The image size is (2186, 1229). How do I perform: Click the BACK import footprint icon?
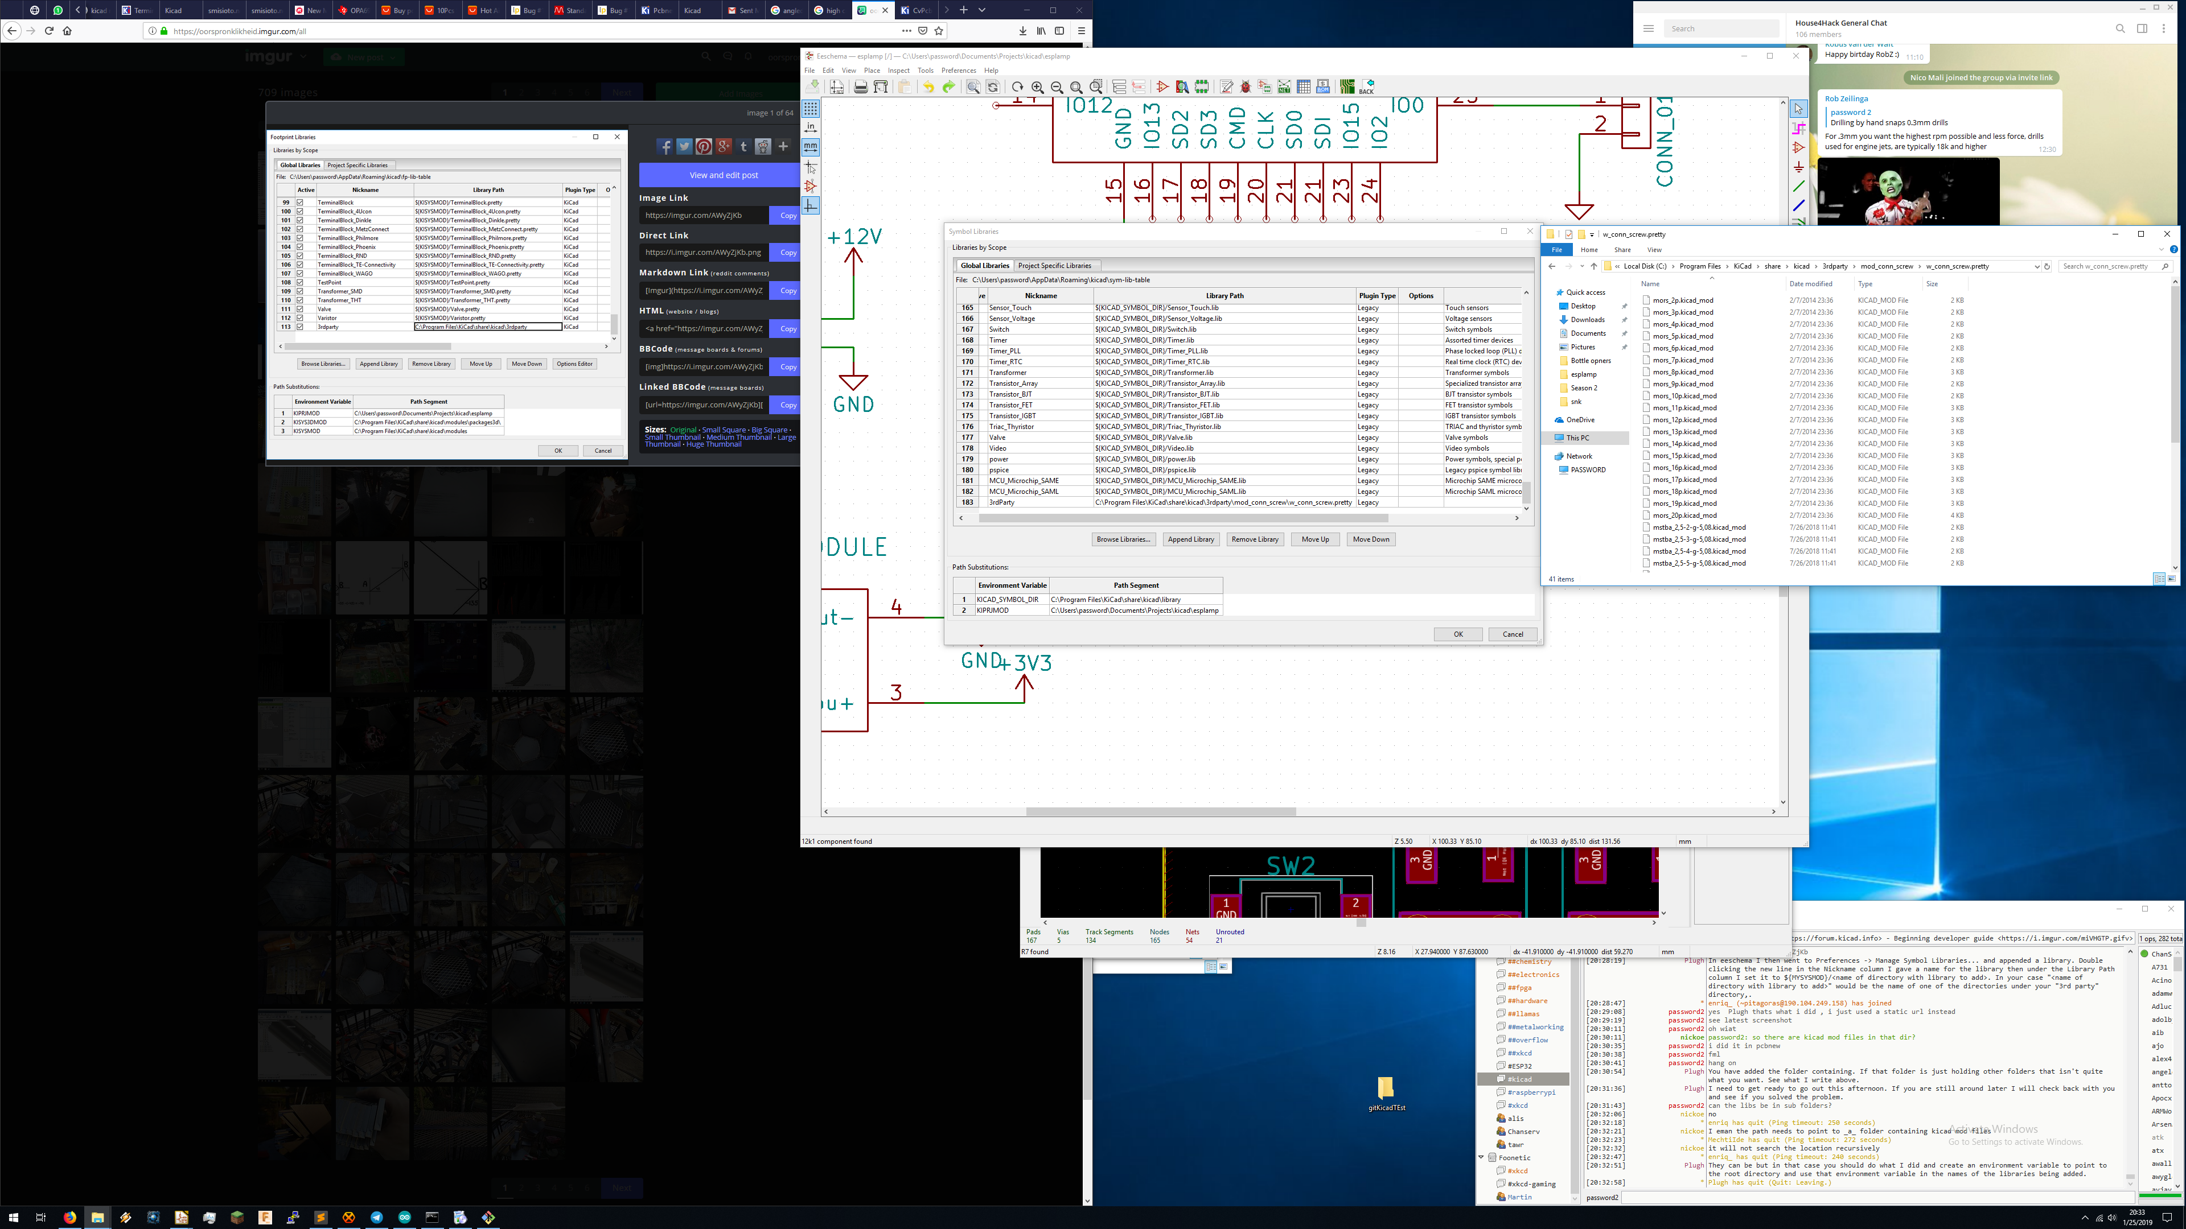click(x=1366, y=86)
